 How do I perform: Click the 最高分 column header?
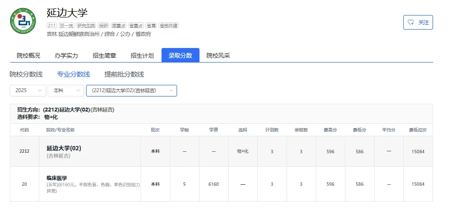pyautogui.click(x=330, y=130)
